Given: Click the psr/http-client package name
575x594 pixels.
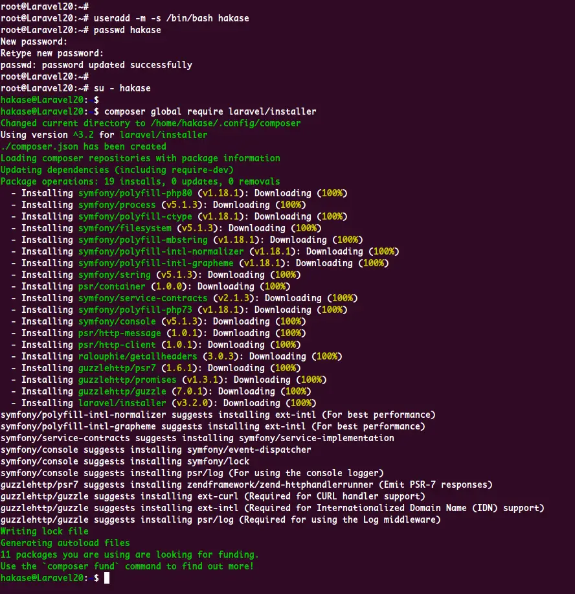Looking at the screenshot, I should (x=117, y=345).
